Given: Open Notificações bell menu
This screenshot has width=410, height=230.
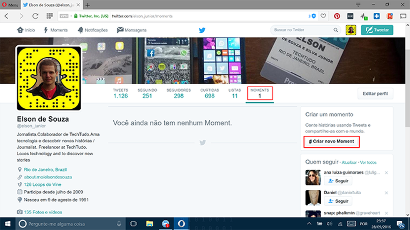Looking at the screenshot, I should [92, 30].
